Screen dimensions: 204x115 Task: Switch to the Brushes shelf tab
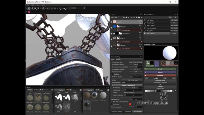(61, 90)
